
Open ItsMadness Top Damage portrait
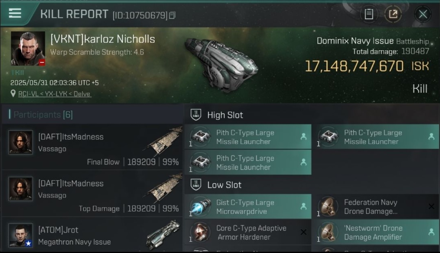pos(21,189)
